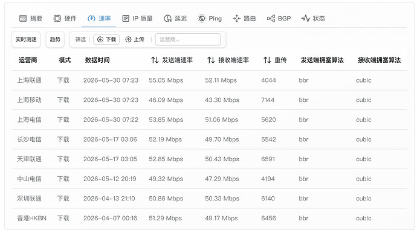Click the 发送端拥塞算法 column header
Viewport: 417px width, 233px height.
322,60
